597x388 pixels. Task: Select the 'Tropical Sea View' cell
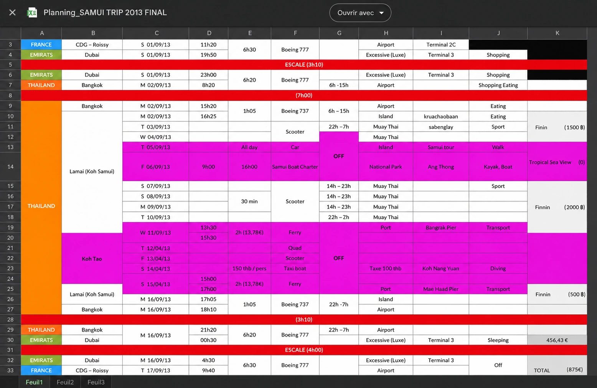557,162
